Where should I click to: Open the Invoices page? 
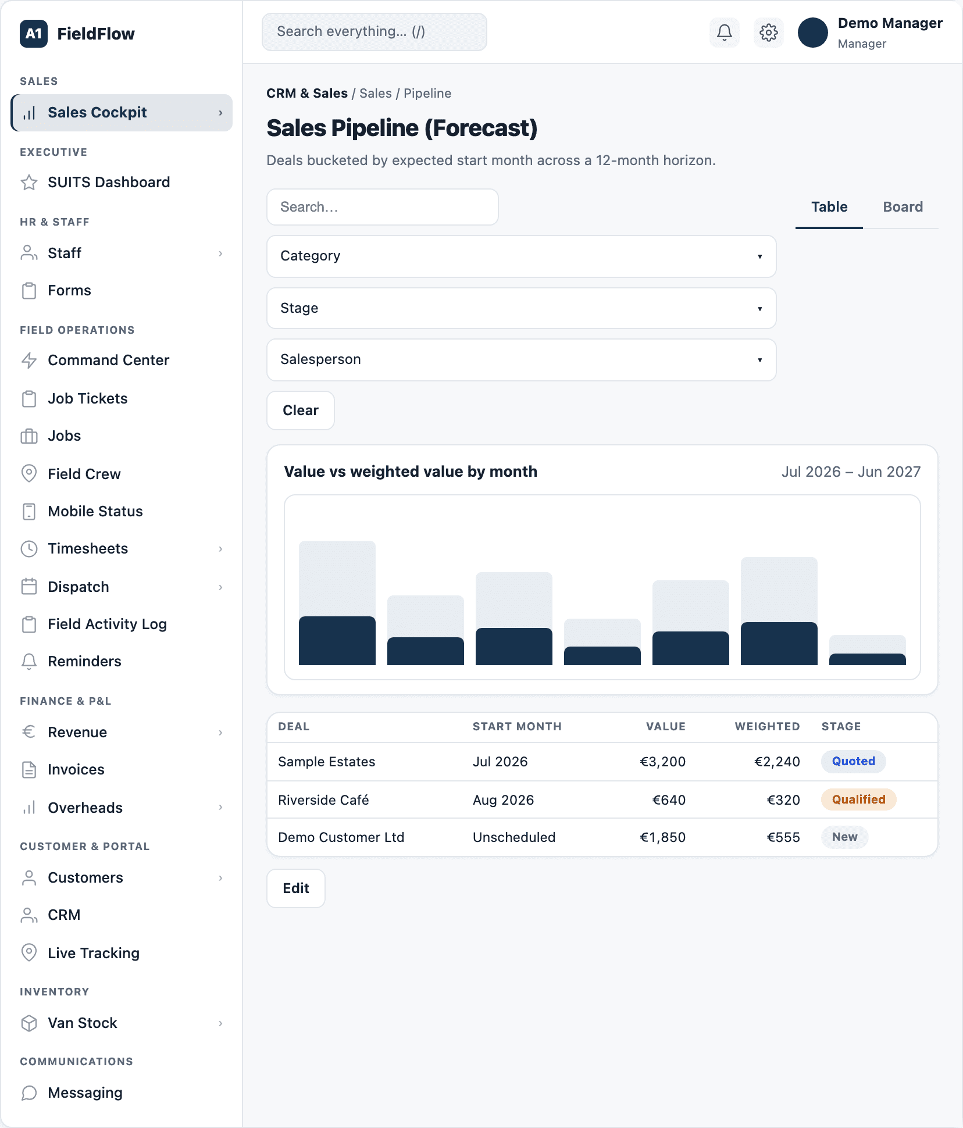121,770
